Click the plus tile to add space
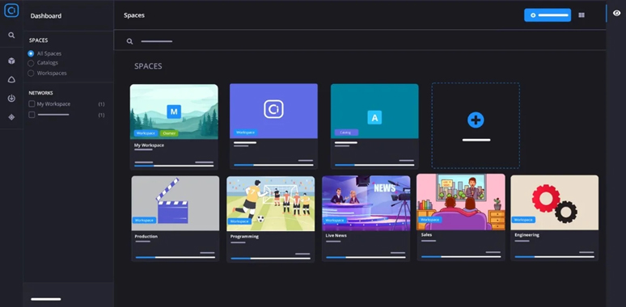The width and height of the screenshot is (626, 307). 476,125
